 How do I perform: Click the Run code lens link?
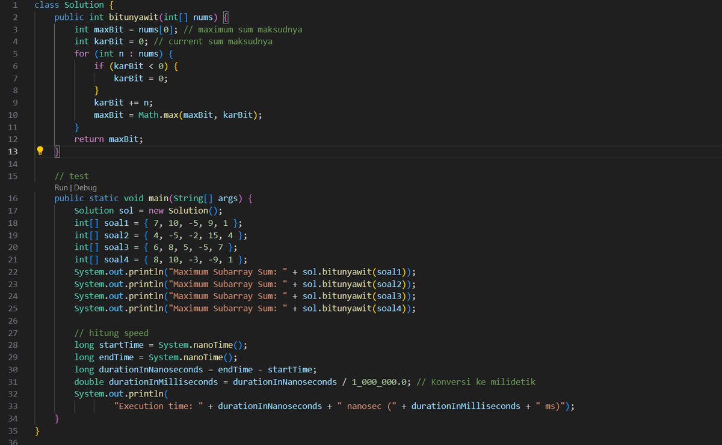tap(63, 187)
